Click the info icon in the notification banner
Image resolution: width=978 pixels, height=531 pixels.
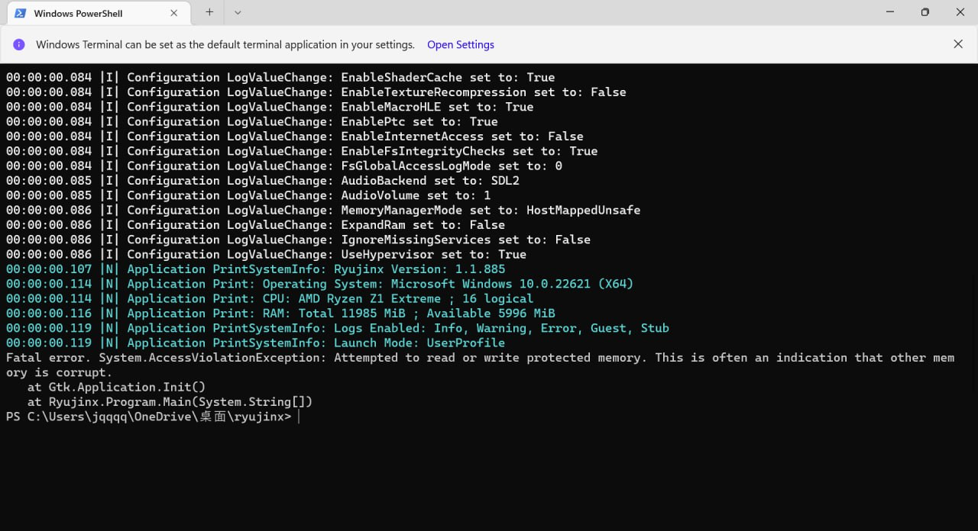[x=19, y=44]
